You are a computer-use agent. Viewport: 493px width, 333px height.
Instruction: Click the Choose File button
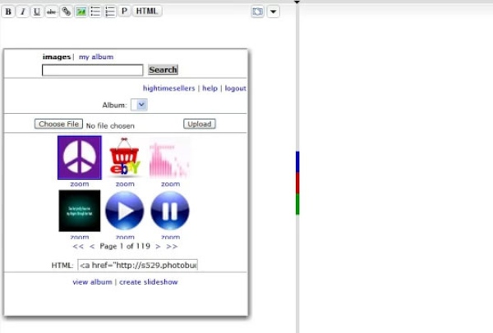tap(58, 124)
